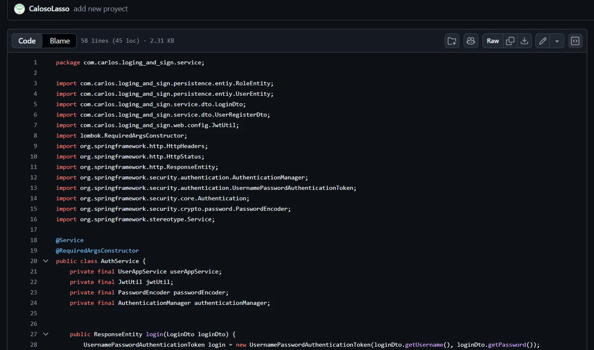Select line number 1
Screen dimensions: 594x350
(x=35, y=62)
